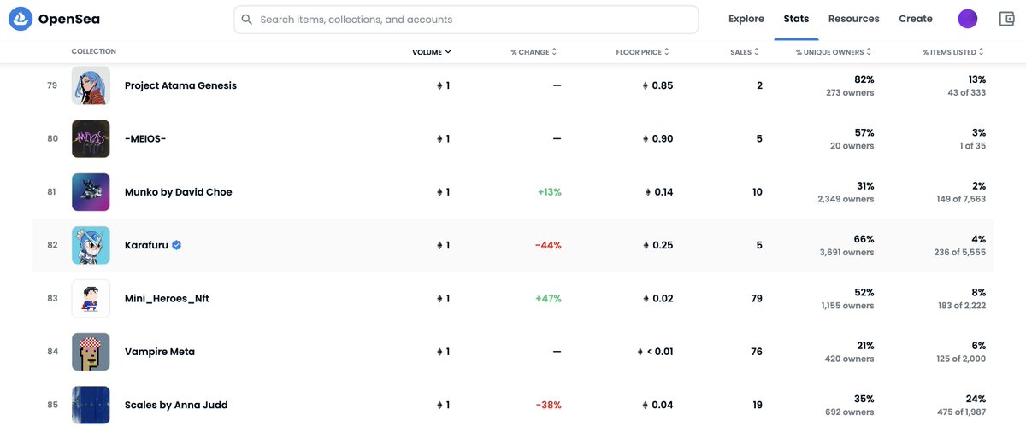Open -MEIOS- collection thumbnail
The width and height of the screenshot is (1026, 438).
(x=91, y=138)
